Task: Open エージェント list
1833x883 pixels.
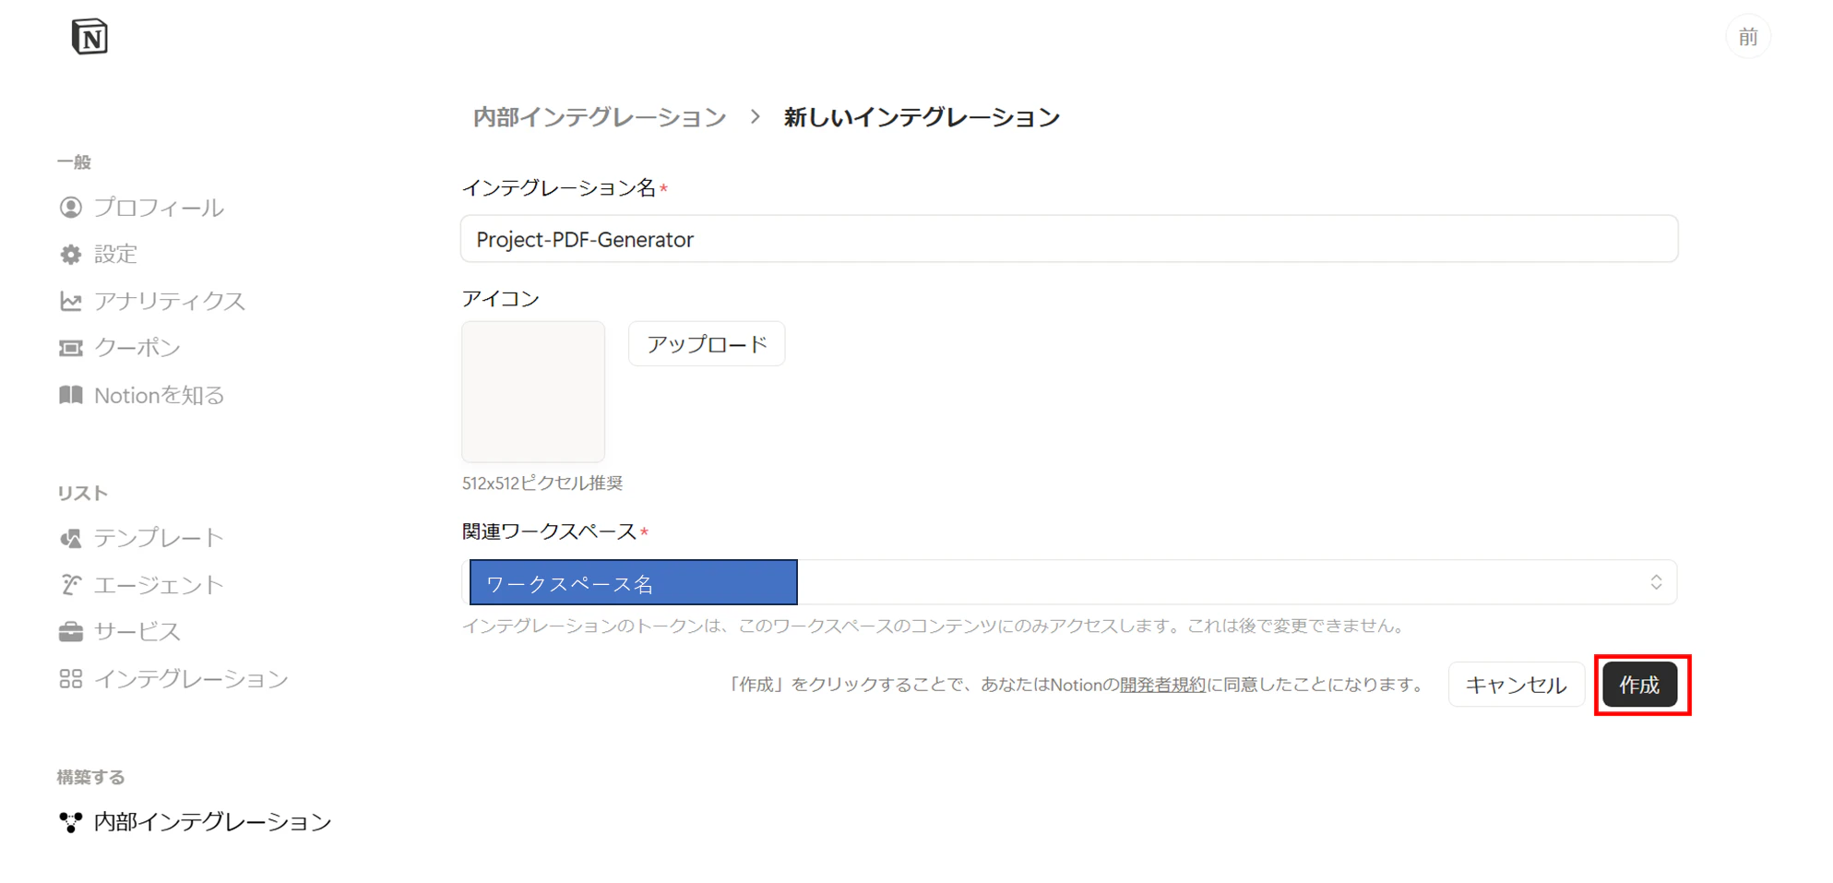Action: coord(159,585)
